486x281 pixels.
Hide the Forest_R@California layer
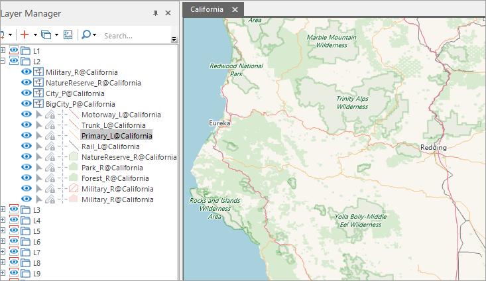[27, 178]
